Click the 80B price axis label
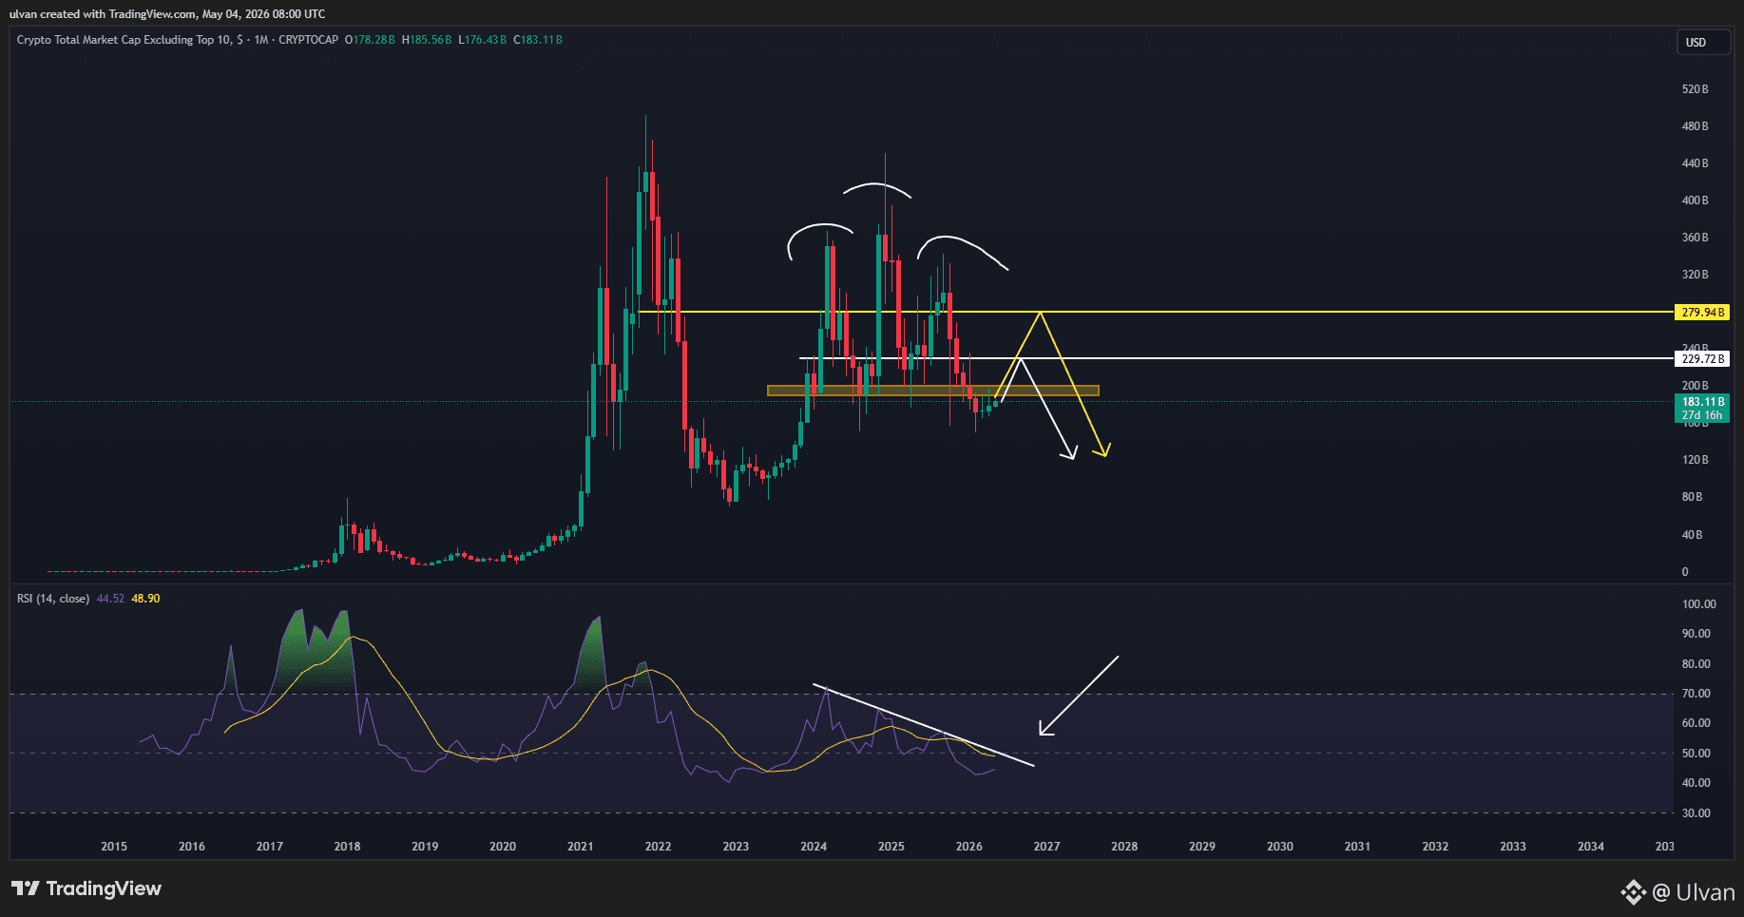 click(1693, 497)
